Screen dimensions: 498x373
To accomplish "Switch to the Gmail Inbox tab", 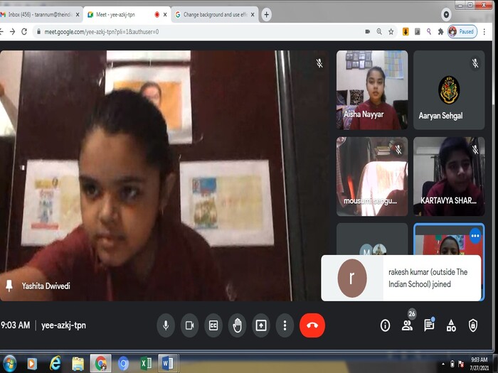I will (x=39, y=15).
